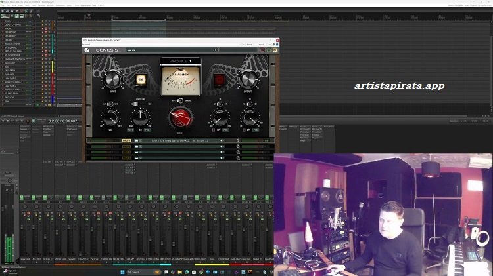The width and height of the screenshot is (493, 276).
Task: Click the red lit button beside OUTPUT knob
Action: coord(219,80)
